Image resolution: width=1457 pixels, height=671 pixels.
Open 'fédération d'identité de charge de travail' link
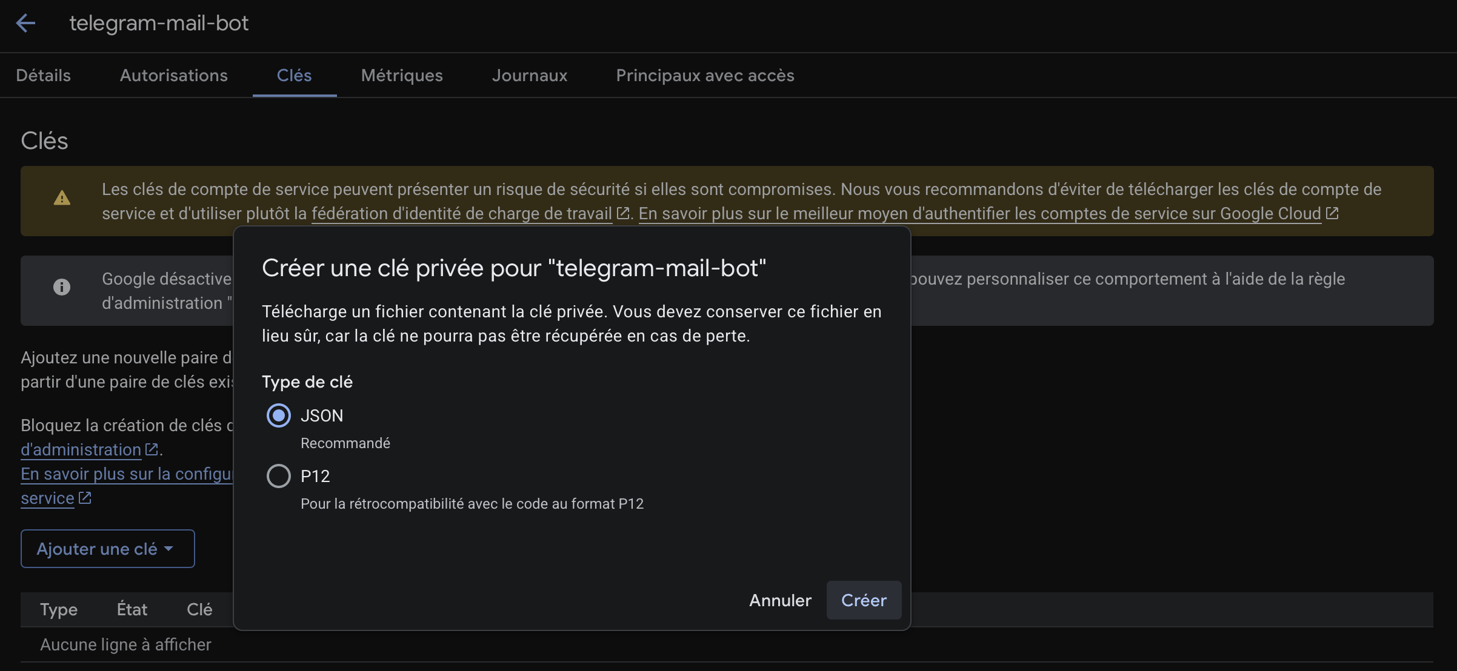coord(461,214)
